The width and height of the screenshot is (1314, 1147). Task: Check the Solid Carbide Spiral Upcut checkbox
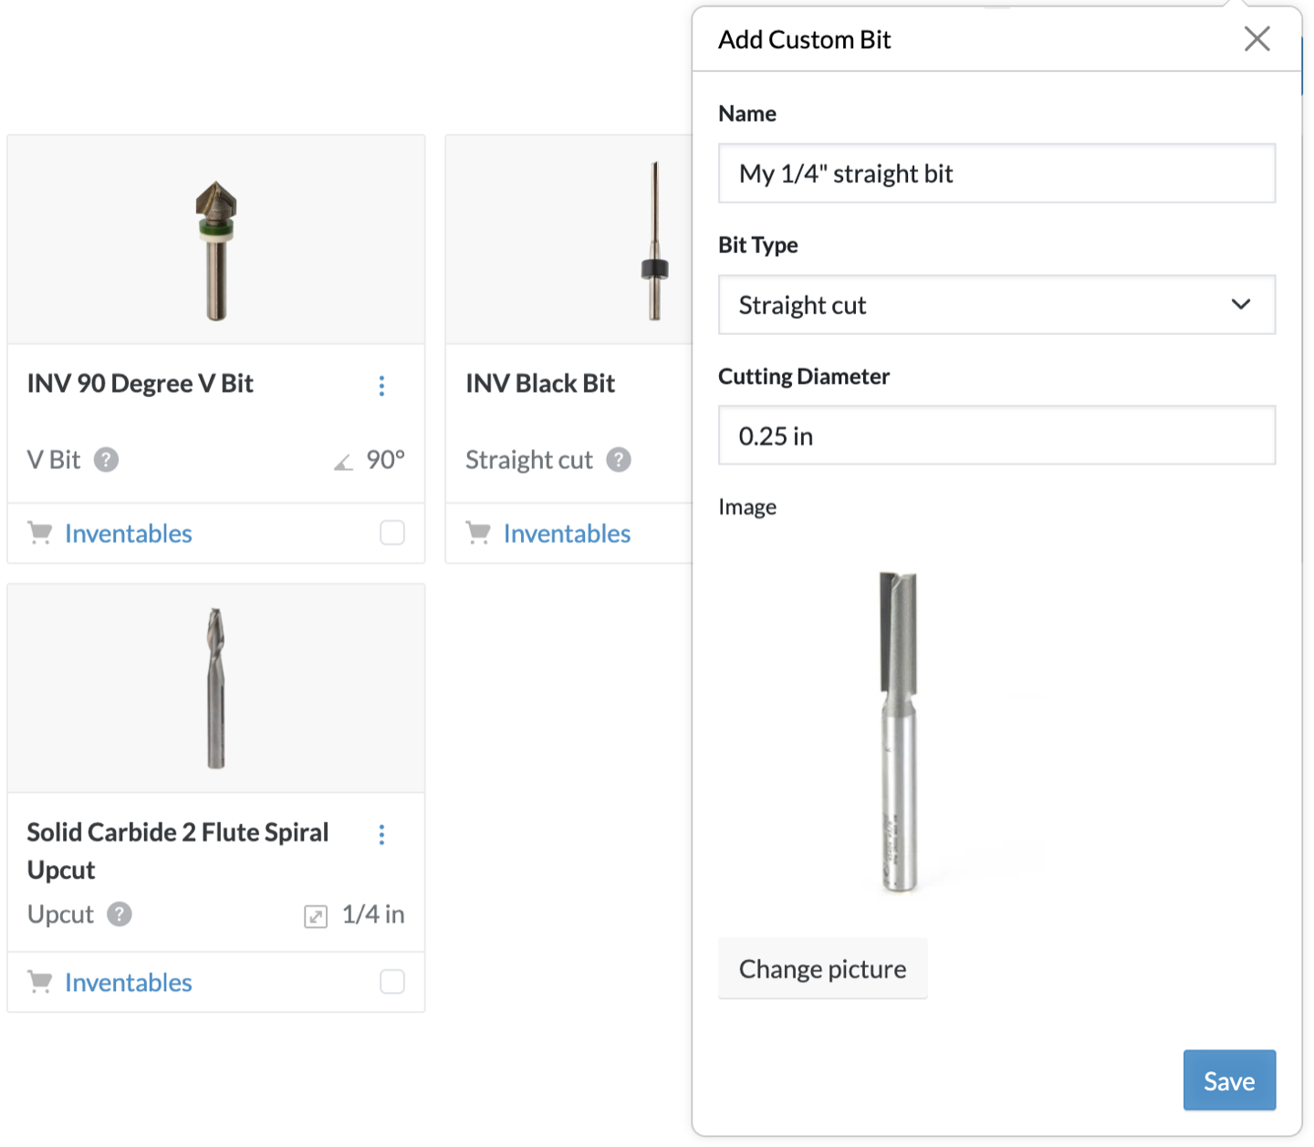click(x=392, y=982)
